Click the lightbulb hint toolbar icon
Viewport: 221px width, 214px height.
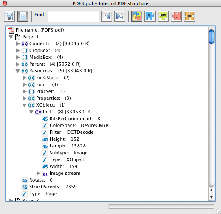tap(9, 16)
